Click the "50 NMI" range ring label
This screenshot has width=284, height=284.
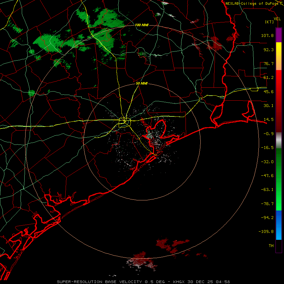(x=142, y=84)
